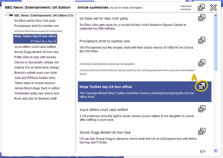Click the '07:53pm Sun, Mar 25' timestamp
Viewport: 223px width, 158px height.
pyautogui.click(x=43, y=41)
